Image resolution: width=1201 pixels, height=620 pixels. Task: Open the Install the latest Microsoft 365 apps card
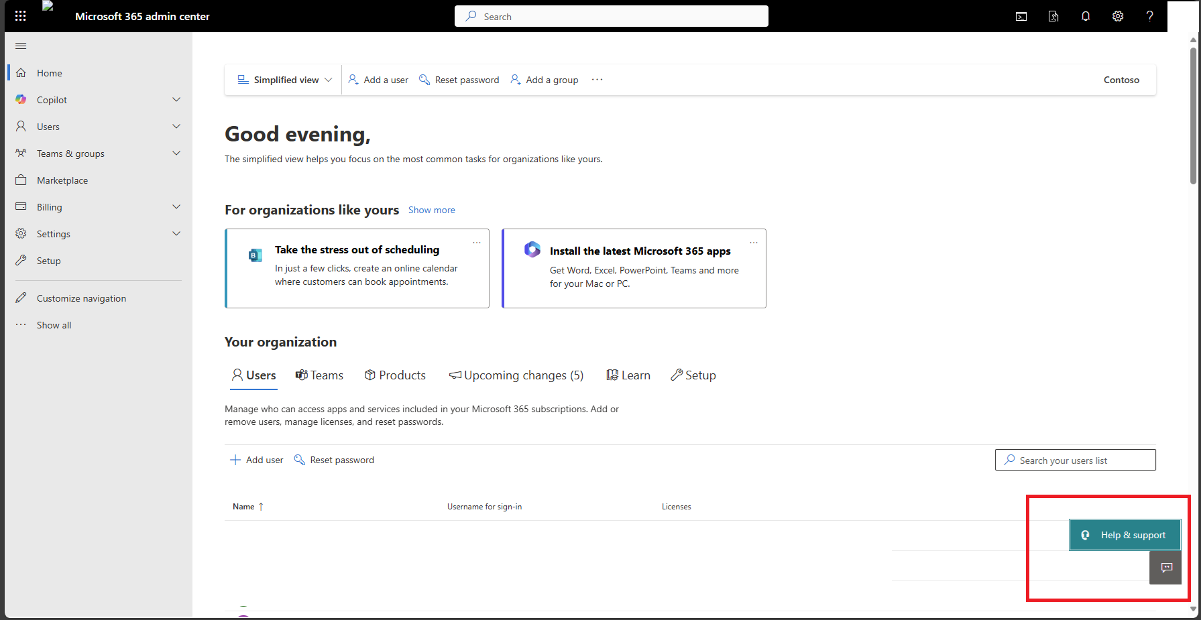(x=634, y=268)
